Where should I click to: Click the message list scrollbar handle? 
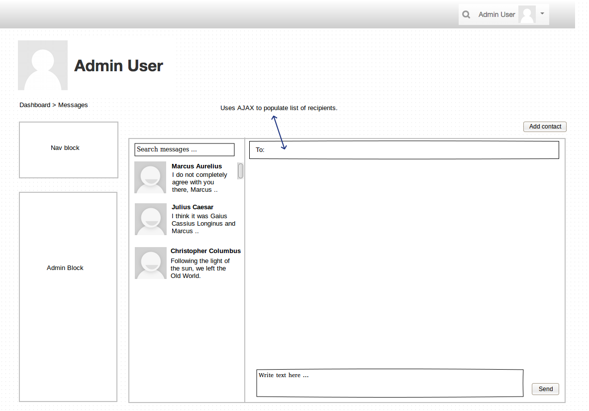click(240, 171)
